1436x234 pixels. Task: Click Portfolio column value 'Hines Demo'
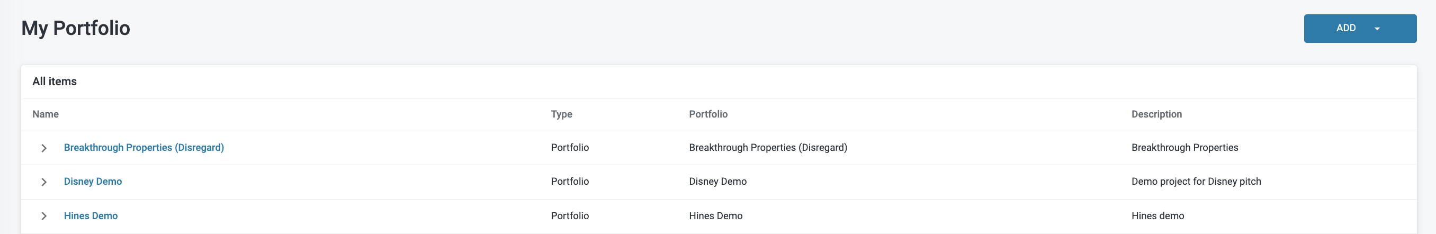coord(715,216)
